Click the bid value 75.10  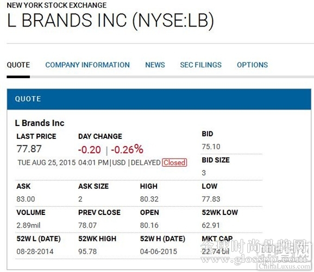coord(211,147)
